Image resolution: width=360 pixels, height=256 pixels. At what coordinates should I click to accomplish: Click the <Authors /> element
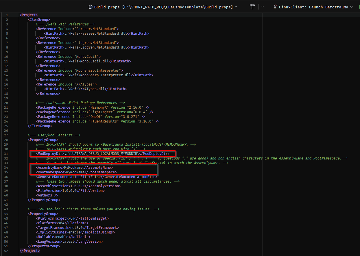[47, 195]
